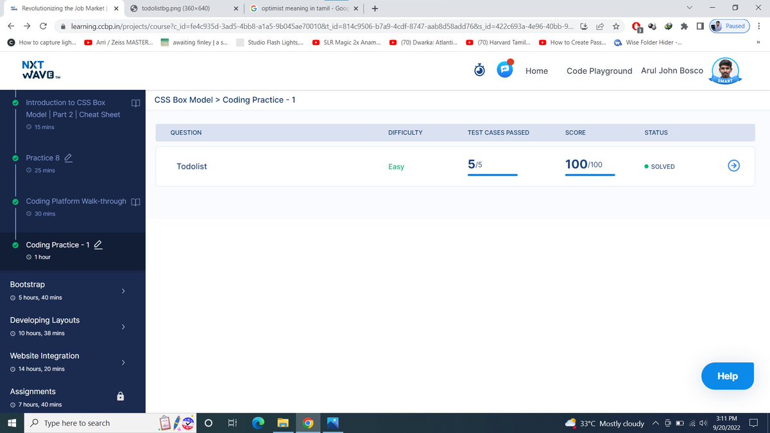Open tab search dropdown arrow

[x=690, y=8]
